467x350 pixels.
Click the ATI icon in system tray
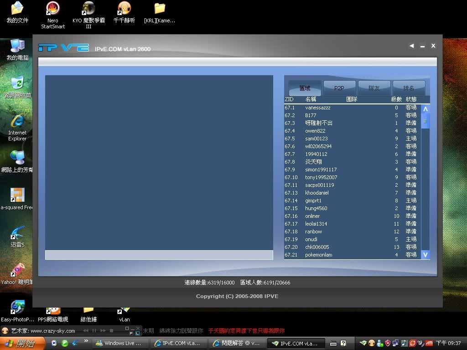point(429,343)
